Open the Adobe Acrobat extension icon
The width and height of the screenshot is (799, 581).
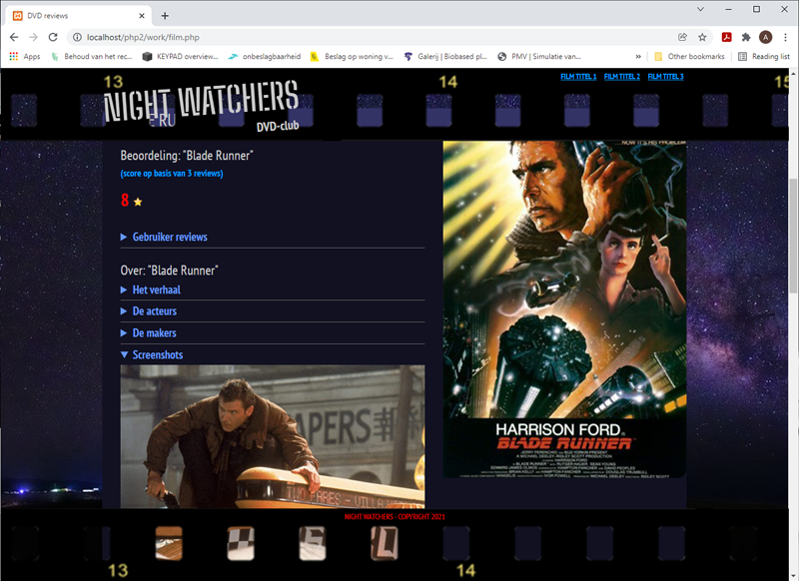727,37
